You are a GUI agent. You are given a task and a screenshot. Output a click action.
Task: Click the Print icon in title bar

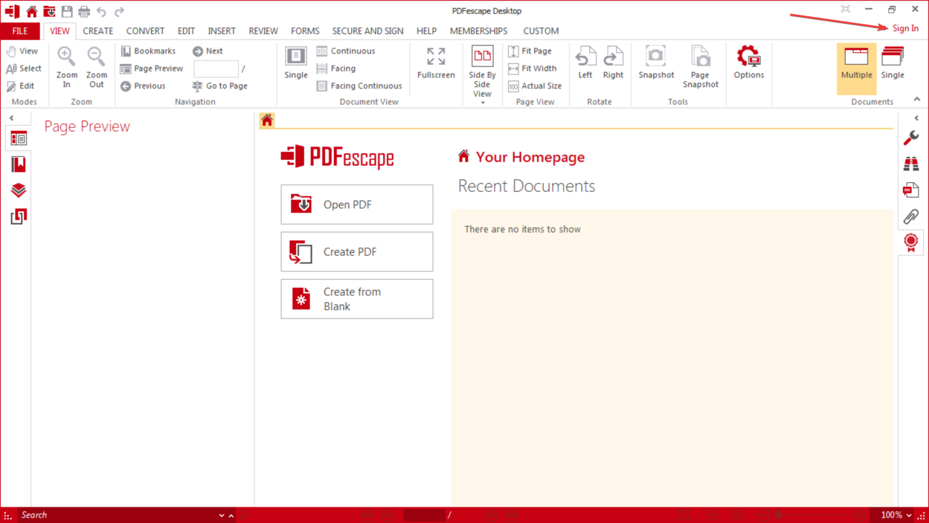[84, 11]
